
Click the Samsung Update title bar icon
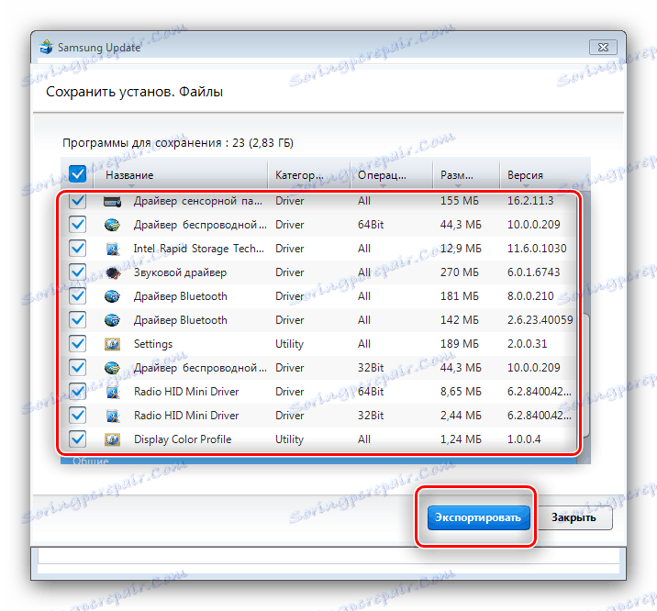[46, 47]
